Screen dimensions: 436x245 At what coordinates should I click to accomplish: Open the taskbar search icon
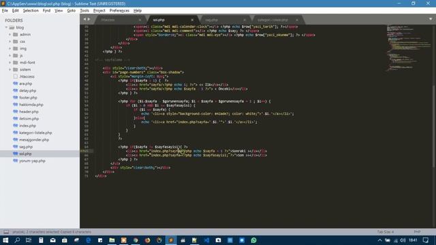17,240
